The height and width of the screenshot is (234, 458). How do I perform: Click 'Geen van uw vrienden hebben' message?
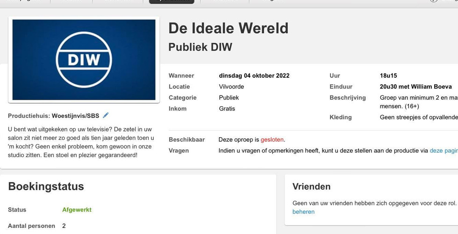374,203
